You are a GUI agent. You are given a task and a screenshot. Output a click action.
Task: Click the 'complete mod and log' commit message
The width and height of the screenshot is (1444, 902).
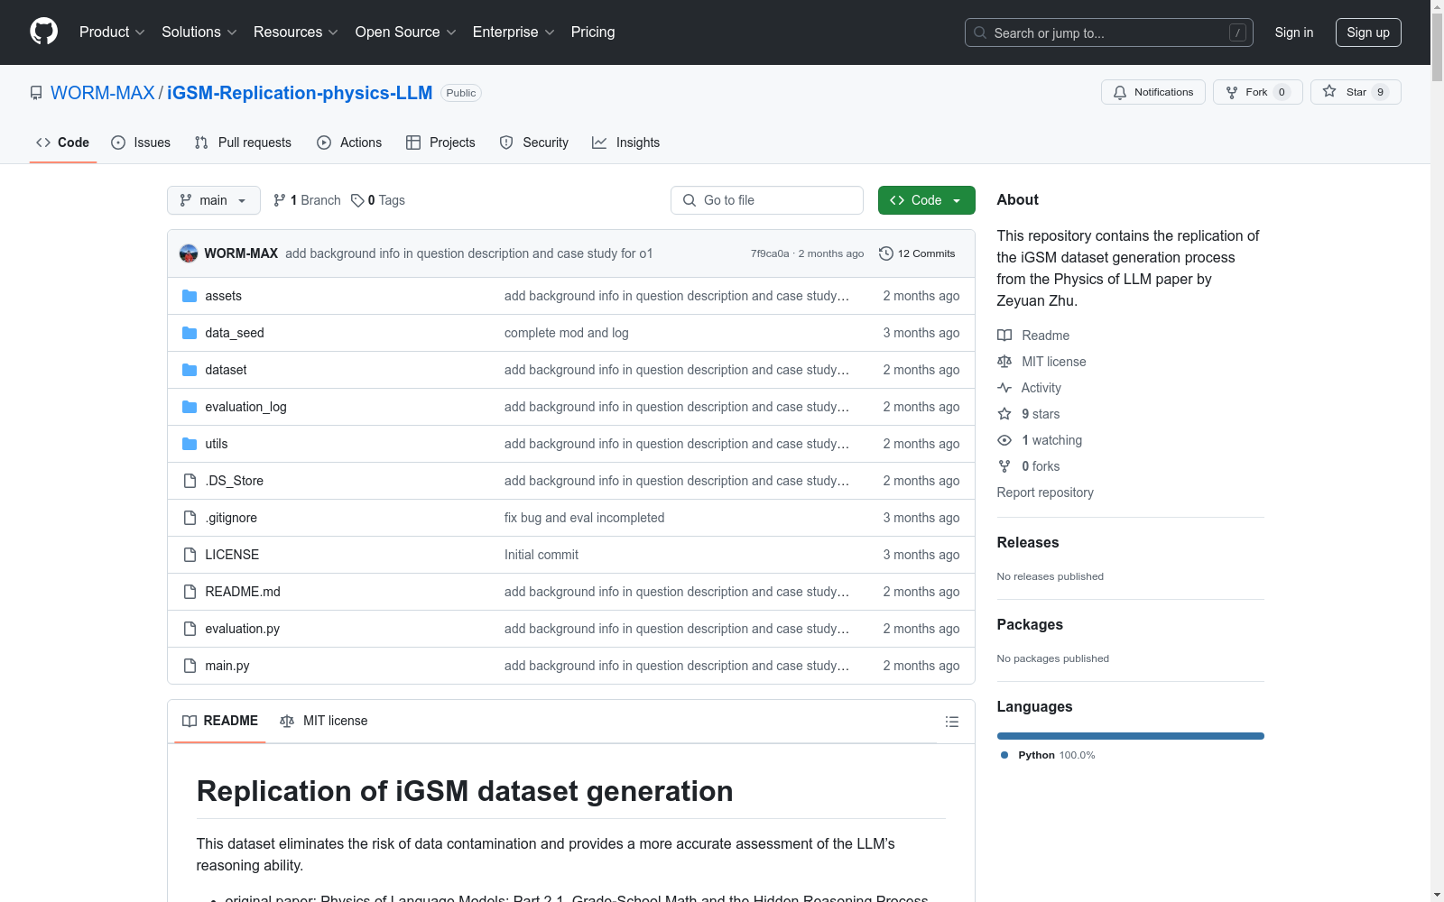click(567, 333)
